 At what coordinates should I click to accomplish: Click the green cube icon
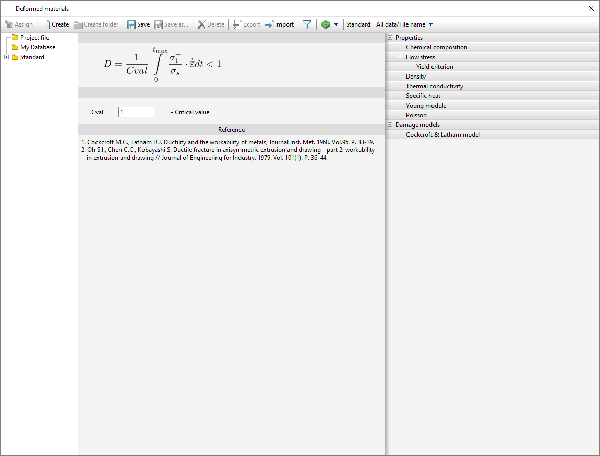pyautogui.click(x=326, y=24)
